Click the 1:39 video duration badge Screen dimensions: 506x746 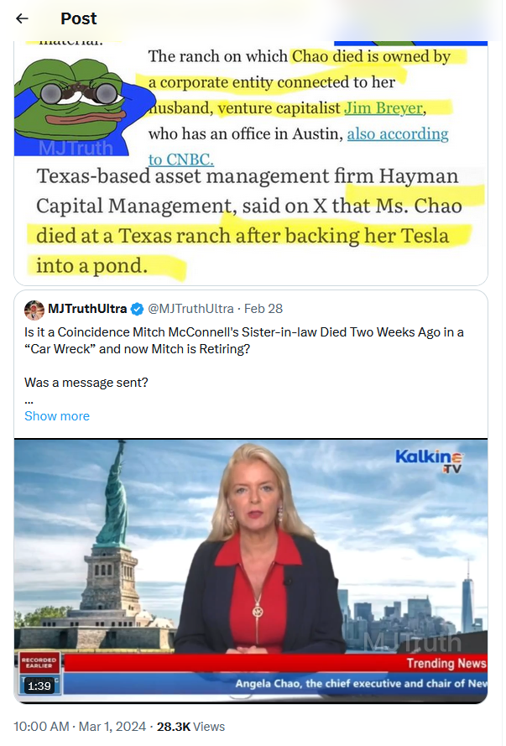click(39, 686)
